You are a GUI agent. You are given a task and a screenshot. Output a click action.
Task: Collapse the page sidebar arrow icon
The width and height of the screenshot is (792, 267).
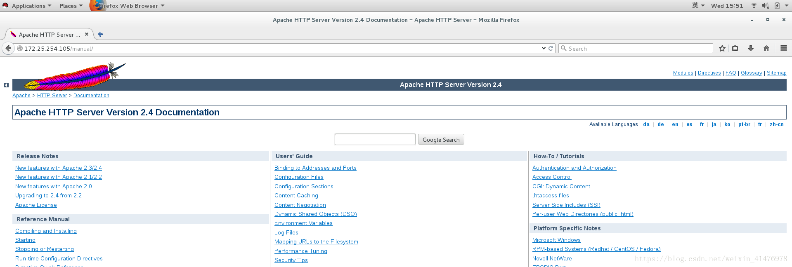[6, 85]
